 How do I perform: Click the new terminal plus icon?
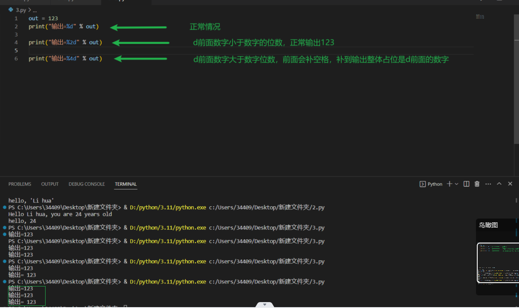449,184
